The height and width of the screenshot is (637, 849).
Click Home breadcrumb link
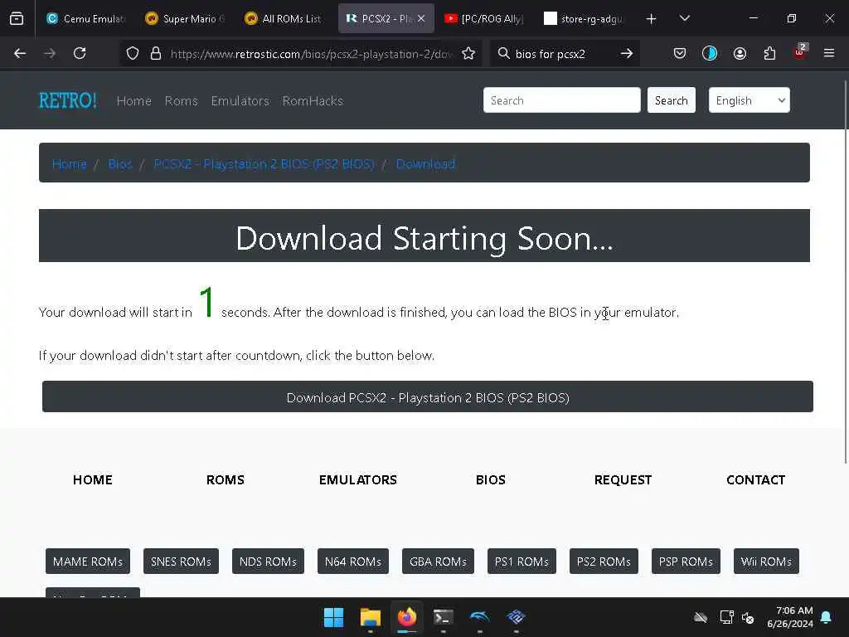(x=70, y=163)
